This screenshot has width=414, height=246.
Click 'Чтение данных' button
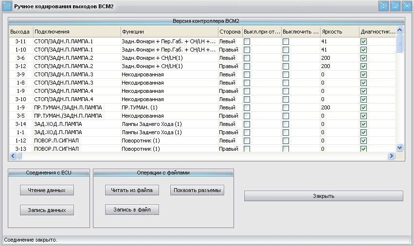click(47, 190)
